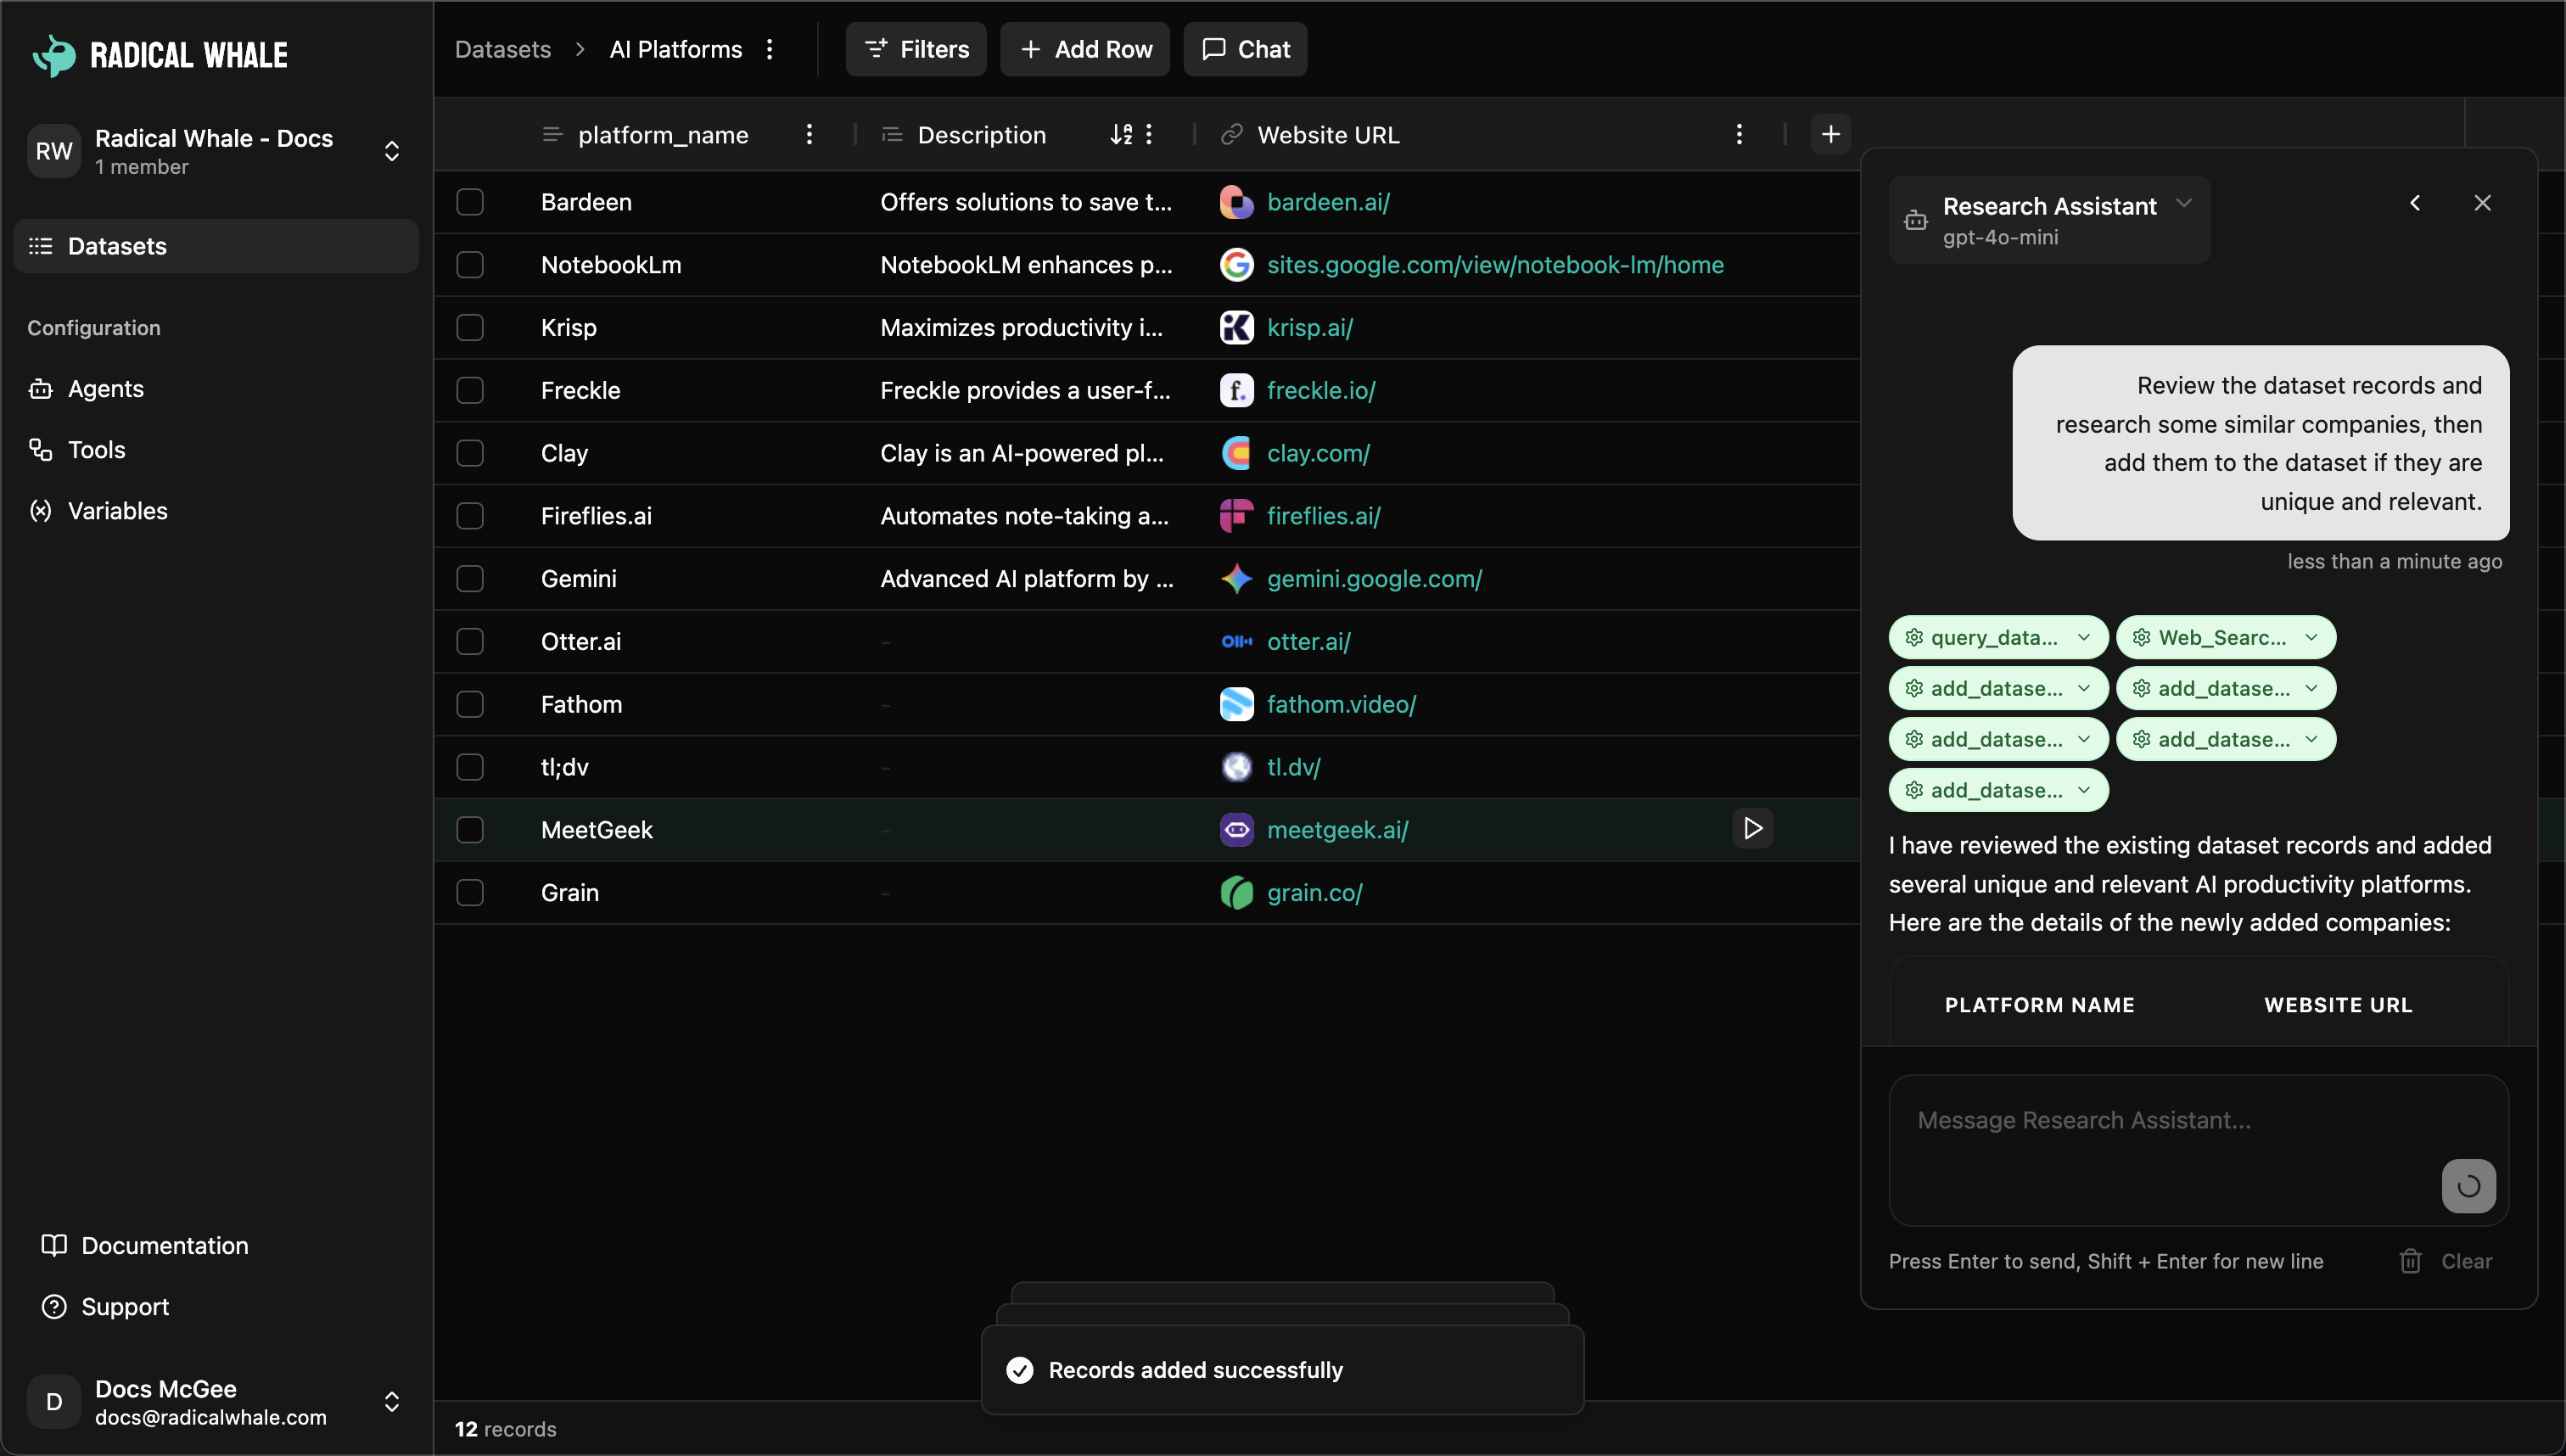Image resolution: width=2566 pixels, height=1456 pixels.
Task: Run the MeetGeek row with the play button
Action: [1752, 828]
